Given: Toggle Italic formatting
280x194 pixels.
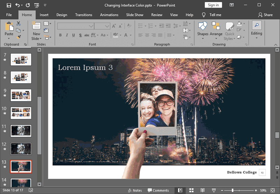Looking at the screenshot, I should tap(67, 35).
